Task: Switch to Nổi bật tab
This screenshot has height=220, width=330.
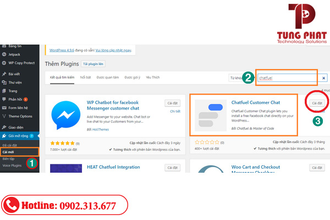Action: pos(85,78)
